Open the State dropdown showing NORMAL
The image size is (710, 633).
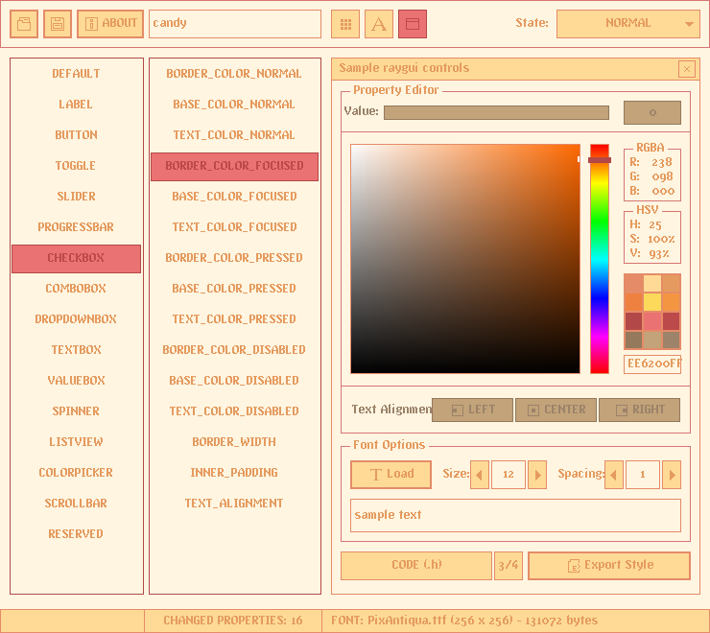628,24
